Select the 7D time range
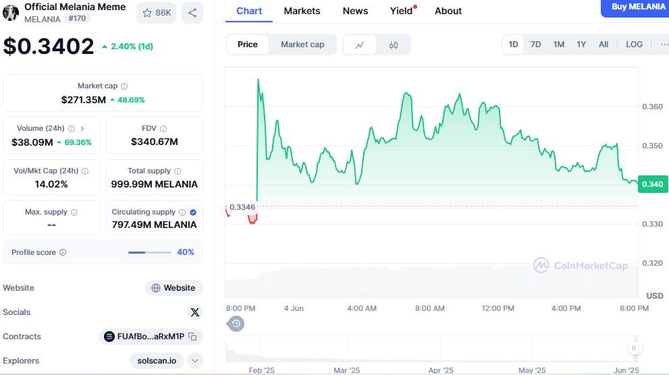The width and height of the screenshot is (669, 375). [535, 45]
